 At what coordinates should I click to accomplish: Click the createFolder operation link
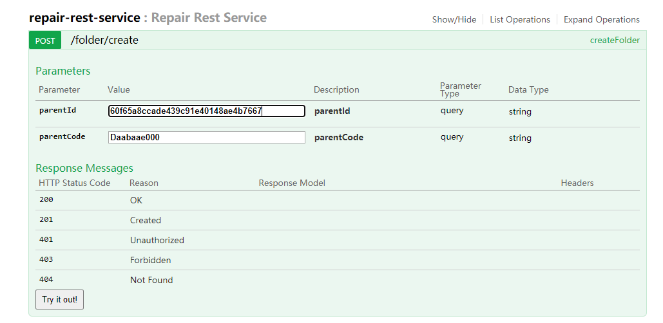[615, 41]
